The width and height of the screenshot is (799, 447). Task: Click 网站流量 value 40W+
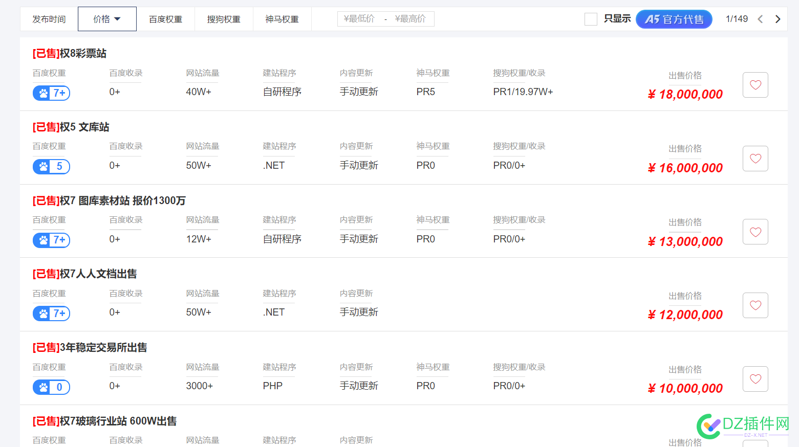[199, 92]
